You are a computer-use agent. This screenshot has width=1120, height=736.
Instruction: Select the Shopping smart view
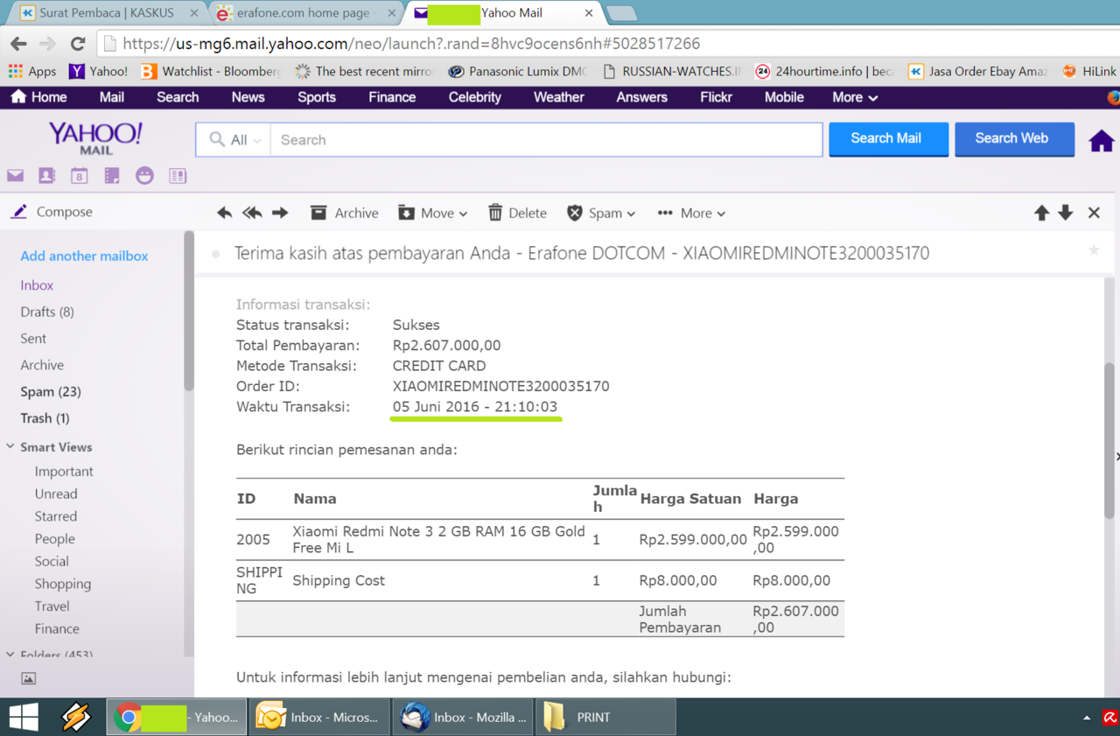tap(62, 584)
